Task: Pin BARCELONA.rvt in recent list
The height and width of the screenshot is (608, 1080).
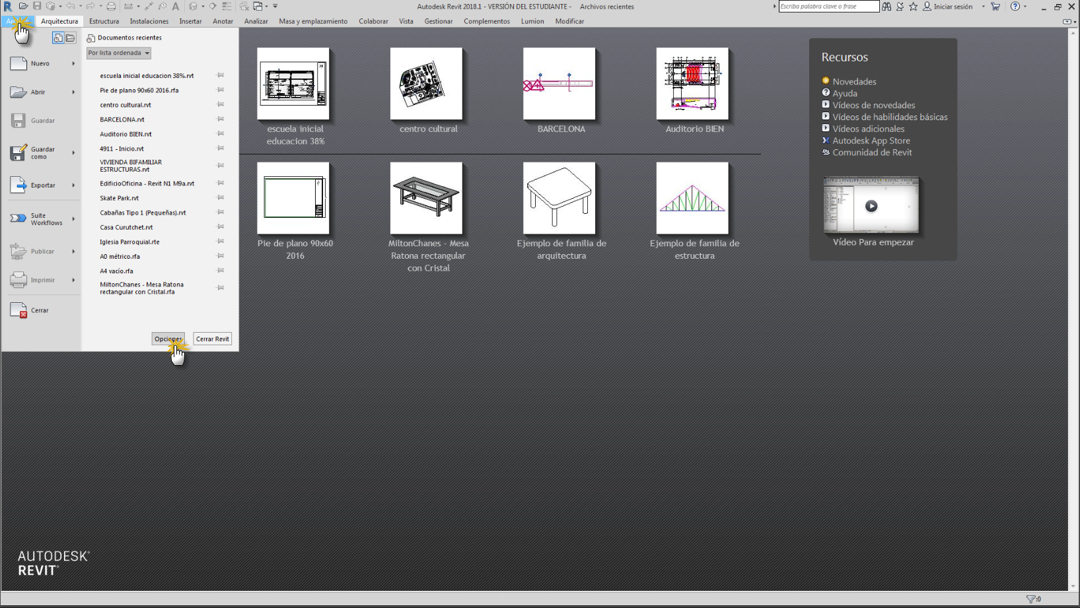Action: pyautogui.click(x=221, y=119)
